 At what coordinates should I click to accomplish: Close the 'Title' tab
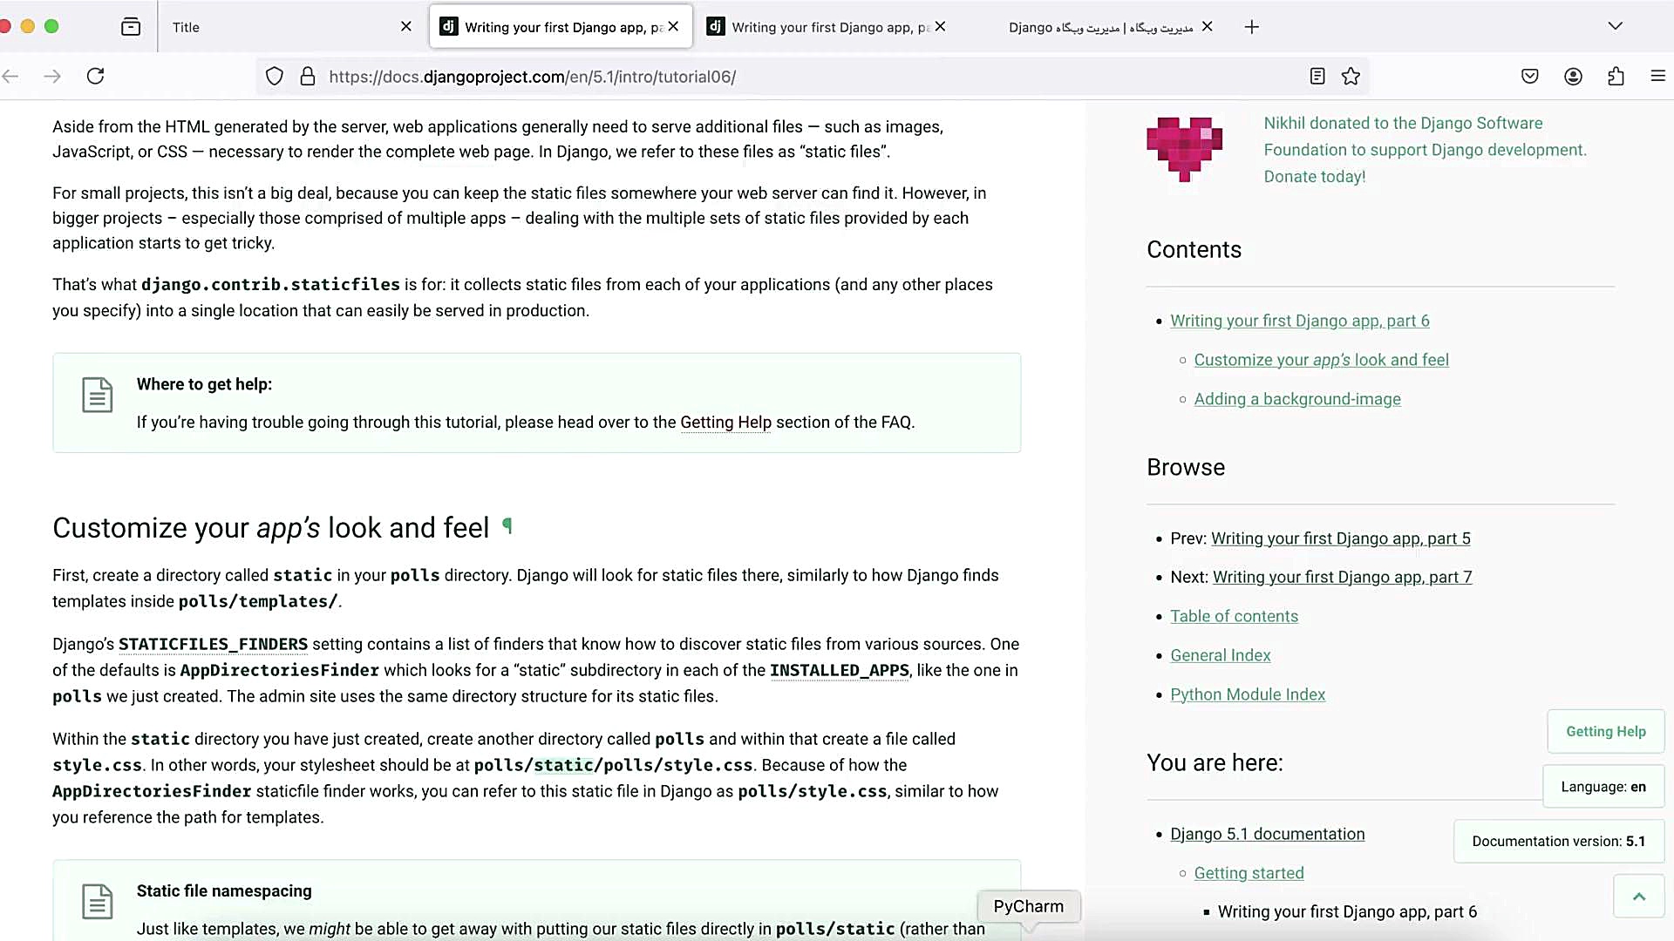tap(406, 27)
